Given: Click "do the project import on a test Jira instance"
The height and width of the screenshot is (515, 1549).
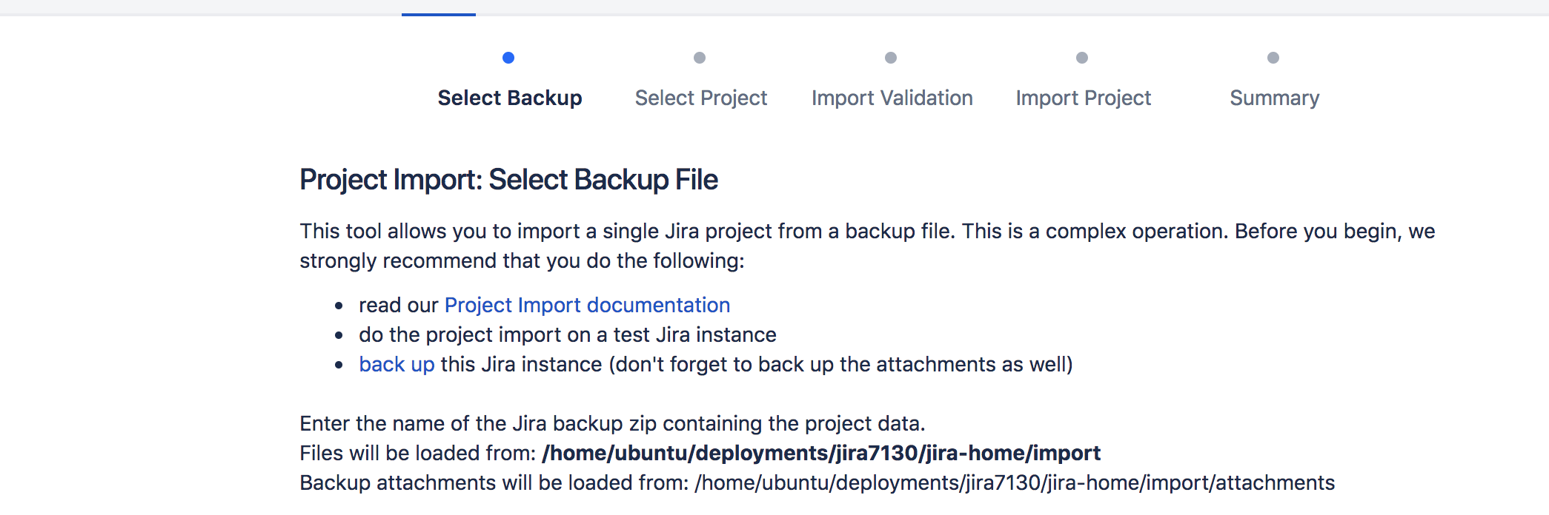Looking at the screenshot, I should click(568, 334).
